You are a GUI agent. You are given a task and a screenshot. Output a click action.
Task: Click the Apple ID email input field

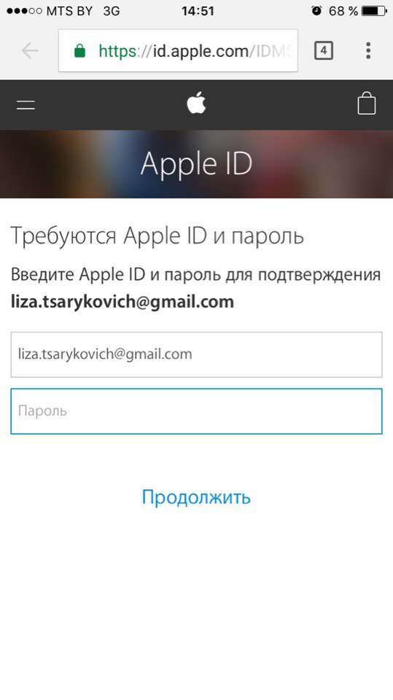pos(197,354)
